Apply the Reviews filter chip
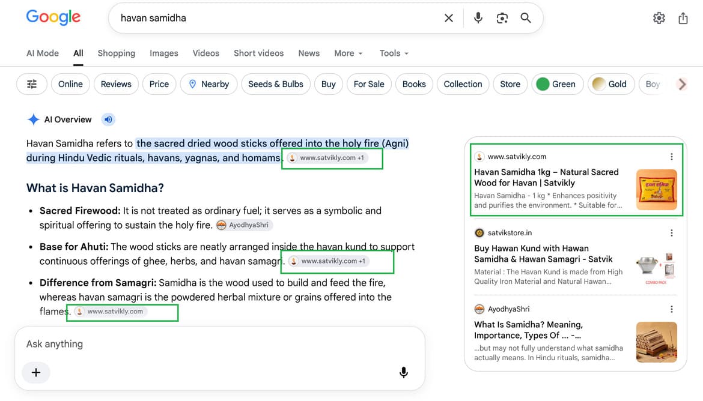The width and height of the screenshot is (703, 401). point(116,84)
